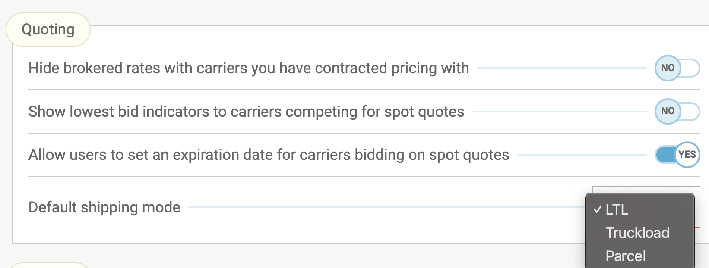Select LTL in the shipping mode menu

[x=617, y=210]
